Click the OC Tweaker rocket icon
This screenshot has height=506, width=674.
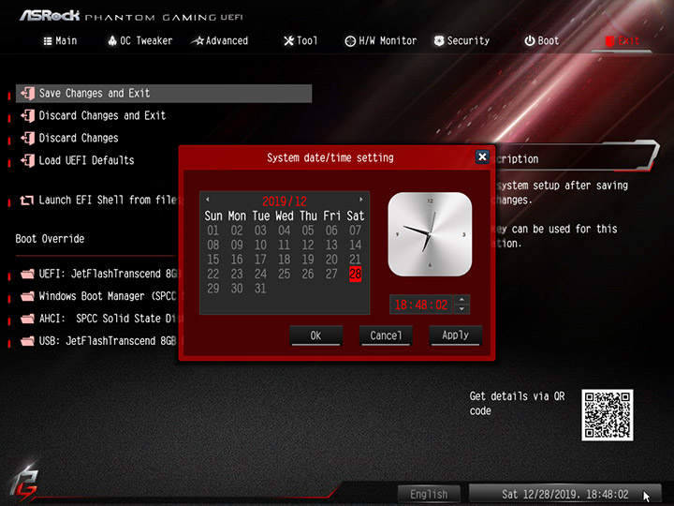coord(112,41)
